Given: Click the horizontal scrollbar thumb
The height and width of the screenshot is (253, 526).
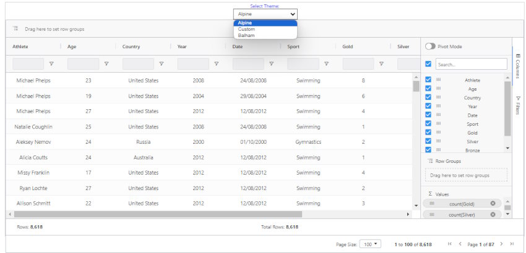Looking at the screenshot, I should pos(158,214).
